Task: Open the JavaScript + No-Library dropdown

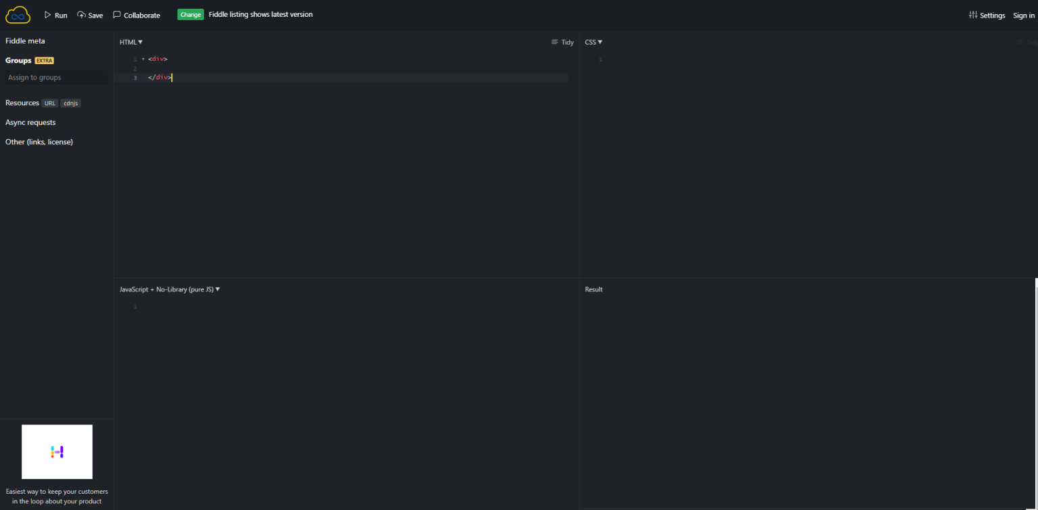Action: [x=168, y=289]
